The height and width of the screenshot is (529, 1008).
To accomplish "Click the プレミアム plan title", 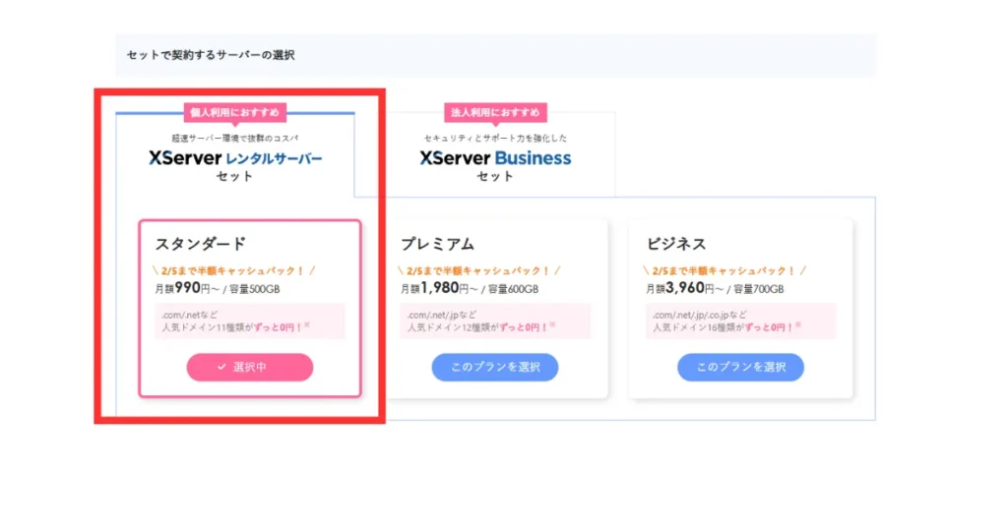I will click(437, 244).
